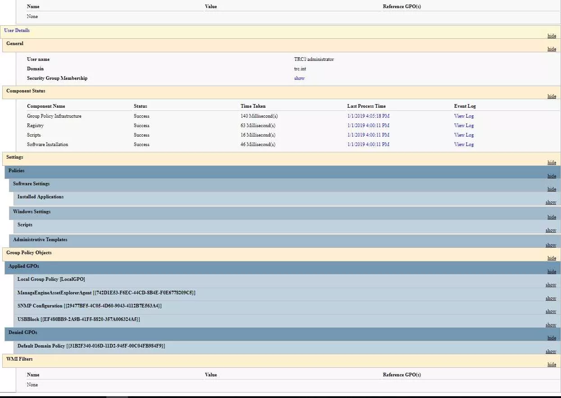Open View Log for Software Installation
This screenshot has height=398, width=561.
pyautogui.click(x=464, y=145)
